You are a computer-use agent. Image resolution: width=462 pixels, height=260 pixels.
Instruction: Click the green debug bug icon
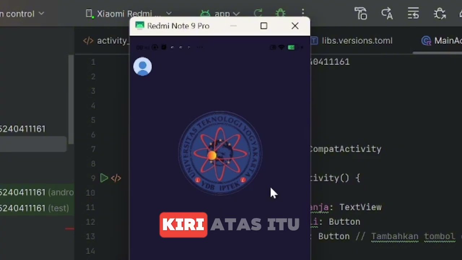click(280, 14)
